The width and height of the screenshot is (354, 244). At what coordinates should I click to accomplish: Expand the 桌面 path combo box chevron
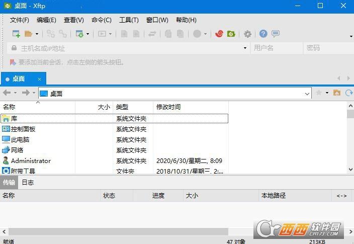307,94
